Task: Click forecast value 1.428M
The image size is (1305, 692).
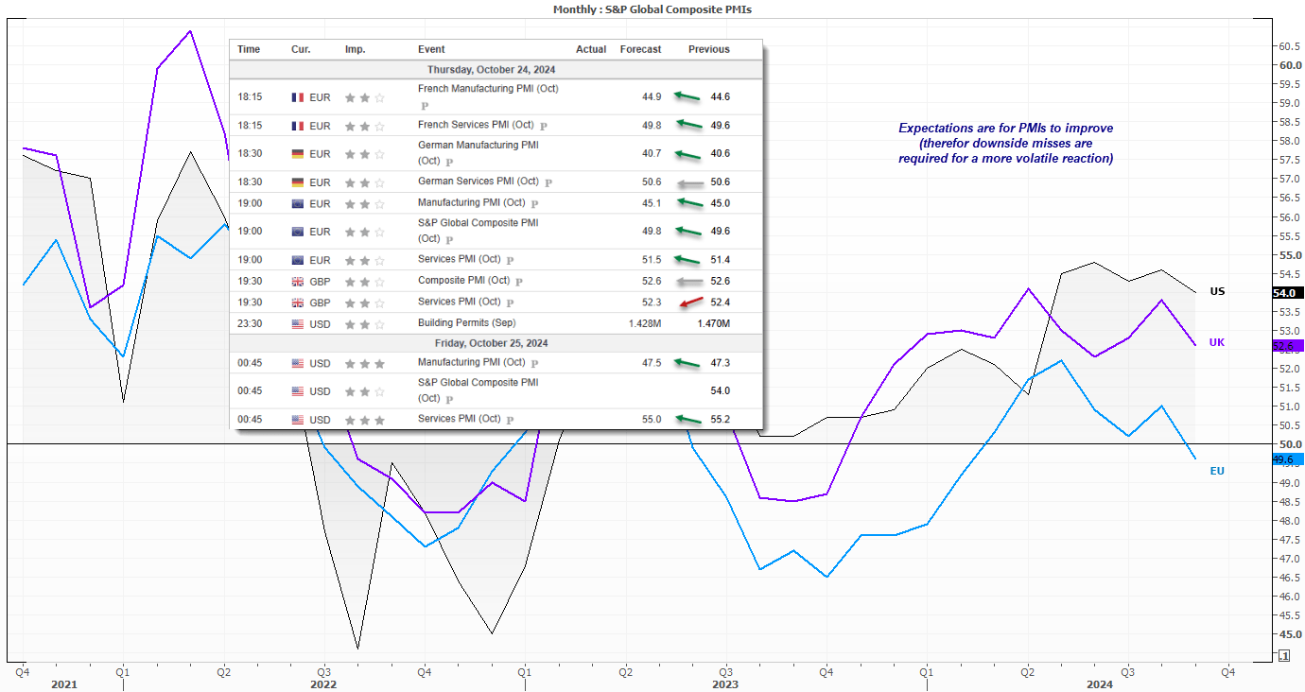Action: (644, 323)
